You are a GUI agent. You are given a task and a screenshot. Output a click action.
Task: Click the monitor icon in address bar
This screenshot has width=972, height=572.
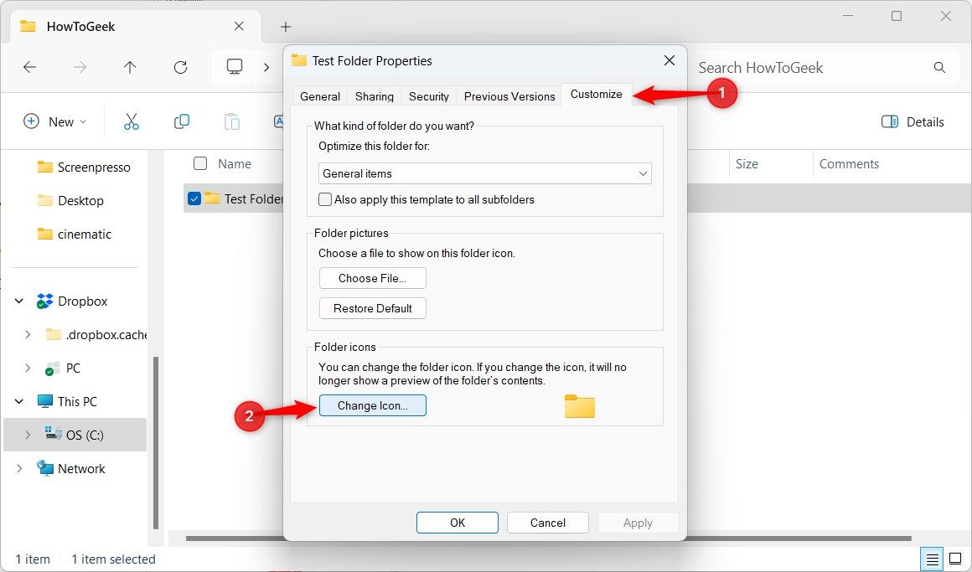click(x=235, y=67)
